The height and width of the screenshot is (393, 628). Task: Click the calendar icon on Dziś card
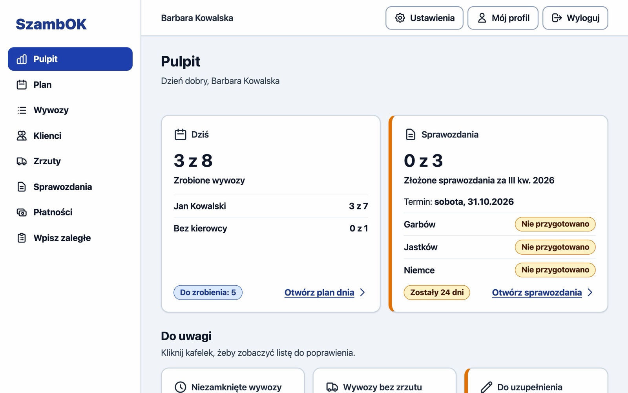tap(180, 134)
